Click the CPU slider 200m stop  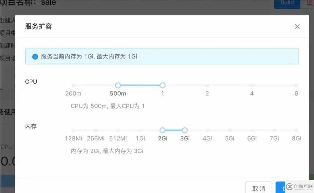73,85
